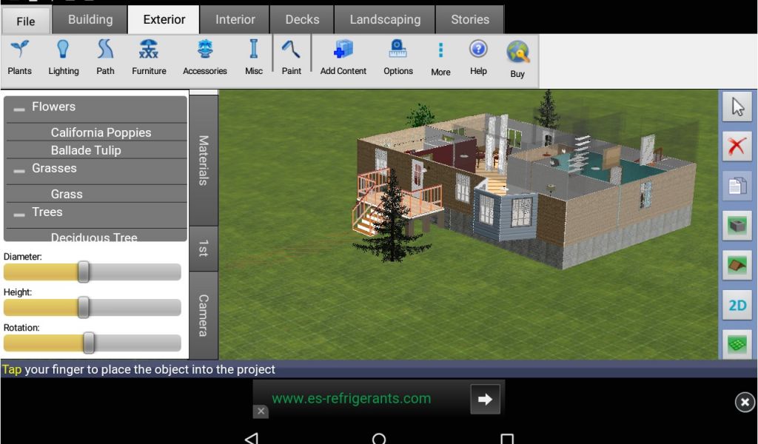This screenshot has width=758, height=444.
Task: Open the File menu
Action: (26, 21)
